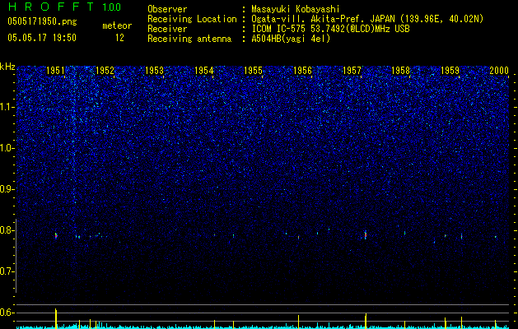Click the 1953 time marker

coord(154,70)
